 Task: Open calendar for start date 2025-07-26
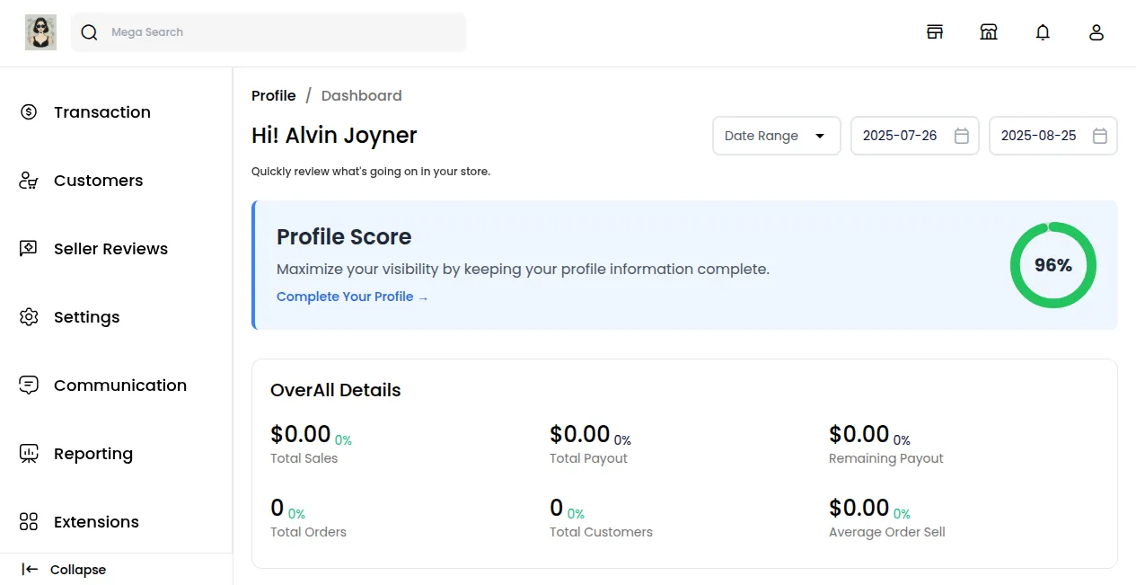tap(962, 136)
